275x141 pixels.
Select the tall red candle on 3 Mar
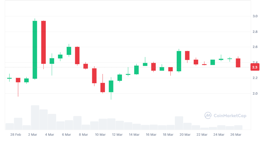tap(43, 42)
